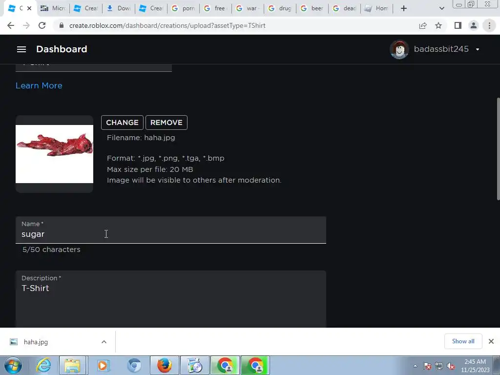Switch to the Dow download tab
Image resolution: width=500 pixels, height=375 pixels.
pos(119,8)
